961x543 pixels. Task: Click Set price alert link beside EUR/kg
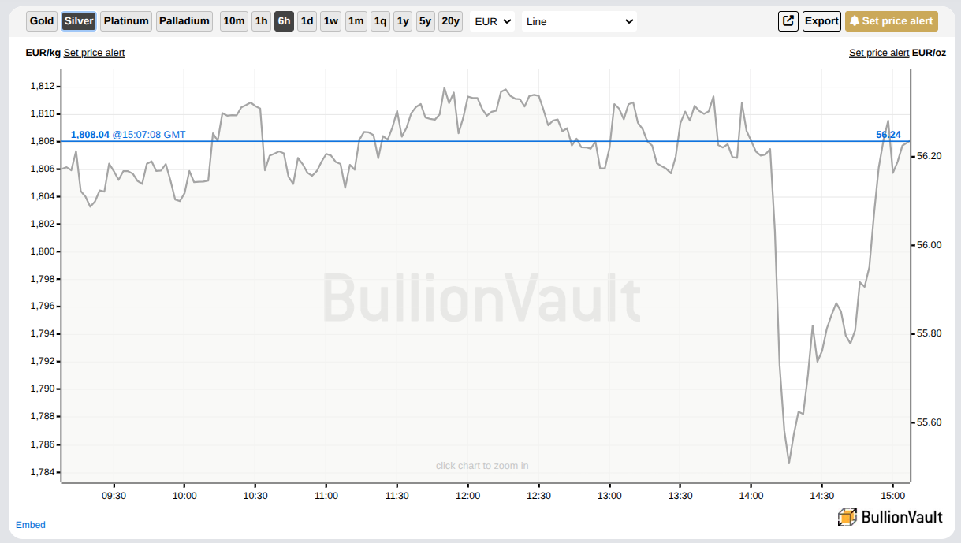coord(94,53)
